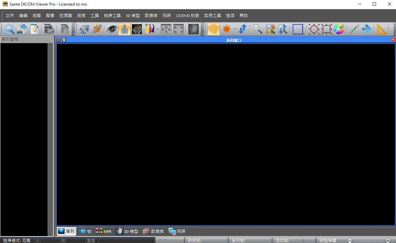Open the 过滤器 menu
396x243 pixels.
(66, 16)
